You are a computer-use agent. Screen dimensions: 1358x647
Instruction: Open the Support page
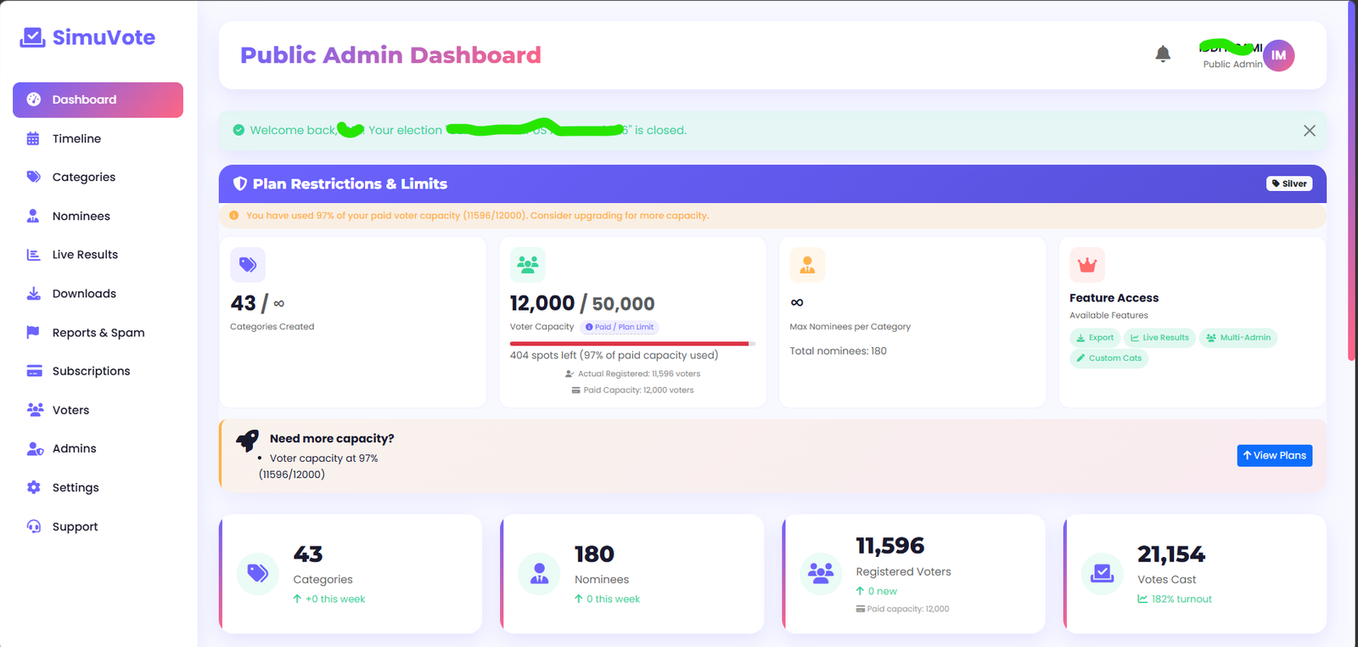[98, 526]
